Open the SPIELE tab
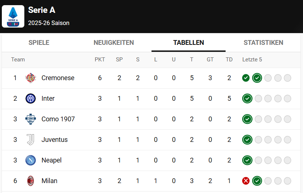The image size is (303, 193). tap(39, 43)
